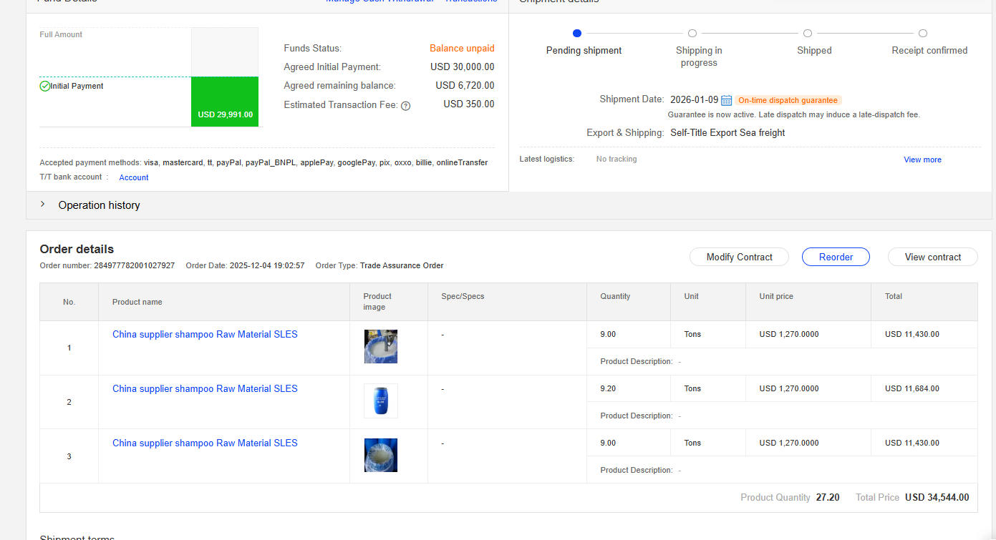This screenshot has height=540, width=996.
Task: Click View more in latest logistics
Action: coord(922,159)
